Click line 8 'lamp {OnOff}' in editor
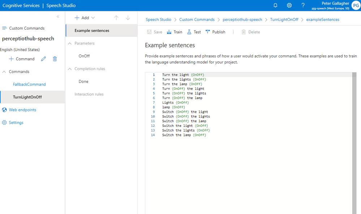361x214 pixels. pyautogui.click(x=173, y=107)
